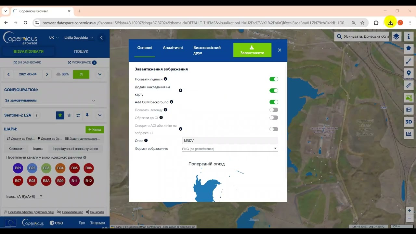416x234 pixels.
Task: Click the compare arrows icon for Sentinel-2
Action: pos(78,115)
